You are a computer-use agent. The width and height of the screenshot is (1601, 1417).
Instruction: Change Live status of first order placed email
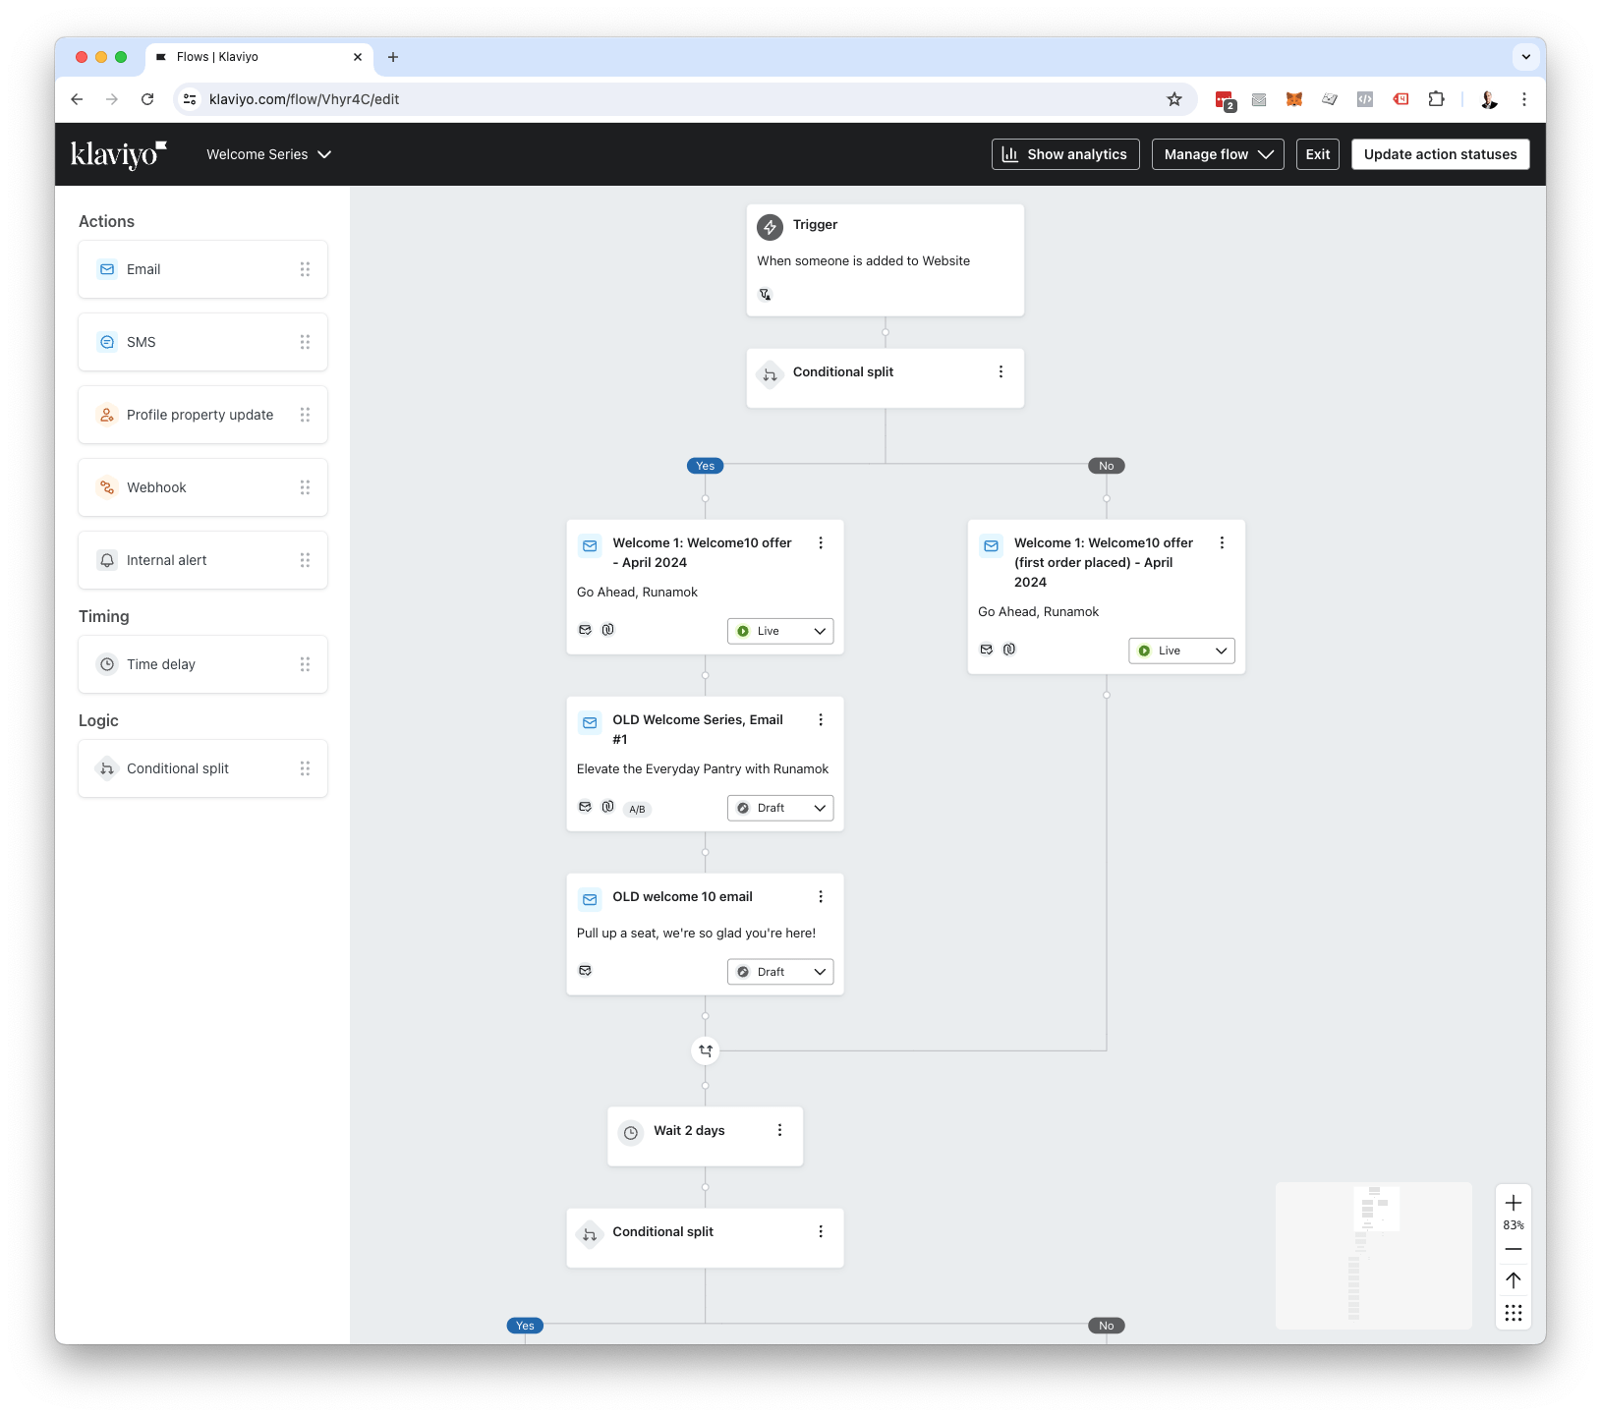click(1181, 651)
